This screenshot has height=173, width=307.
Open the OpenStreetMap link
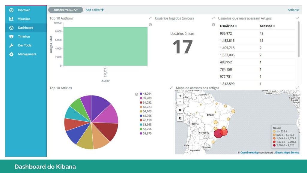point(249,152)
